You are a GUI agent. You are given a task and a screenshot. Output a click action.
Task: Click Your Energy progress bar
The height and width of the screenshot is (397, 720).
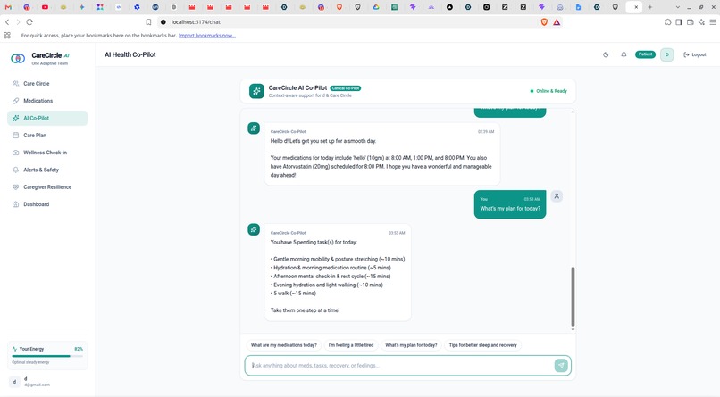tap(47, 356)
